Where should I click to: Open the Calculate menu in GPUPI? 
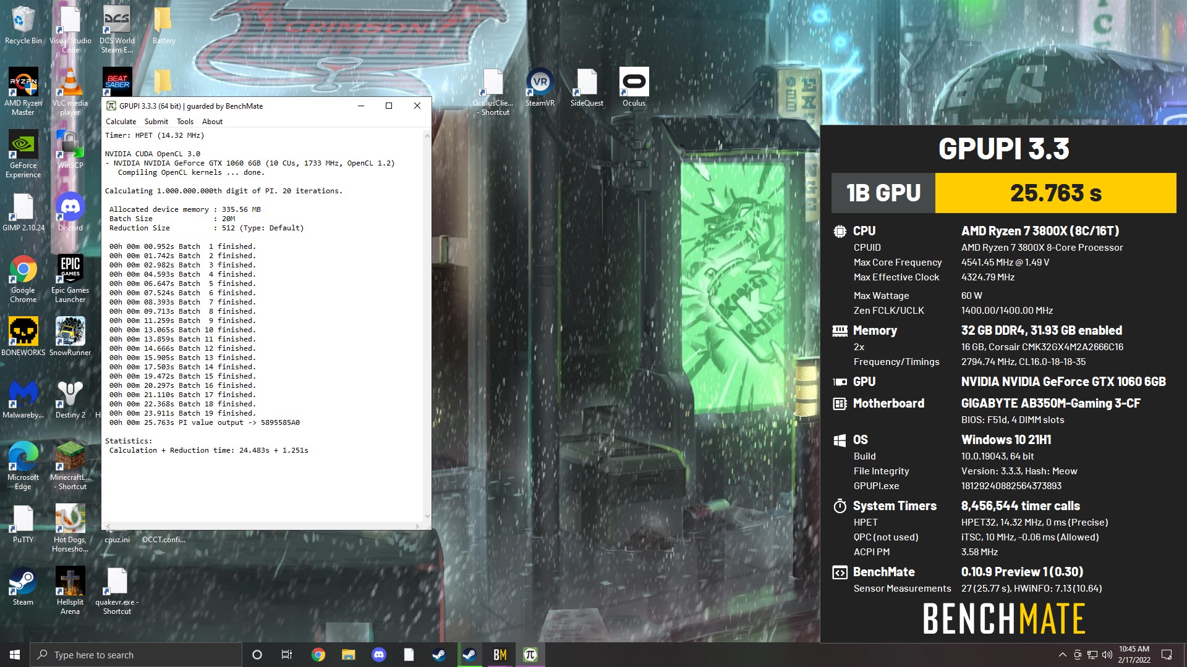(121, 122)
